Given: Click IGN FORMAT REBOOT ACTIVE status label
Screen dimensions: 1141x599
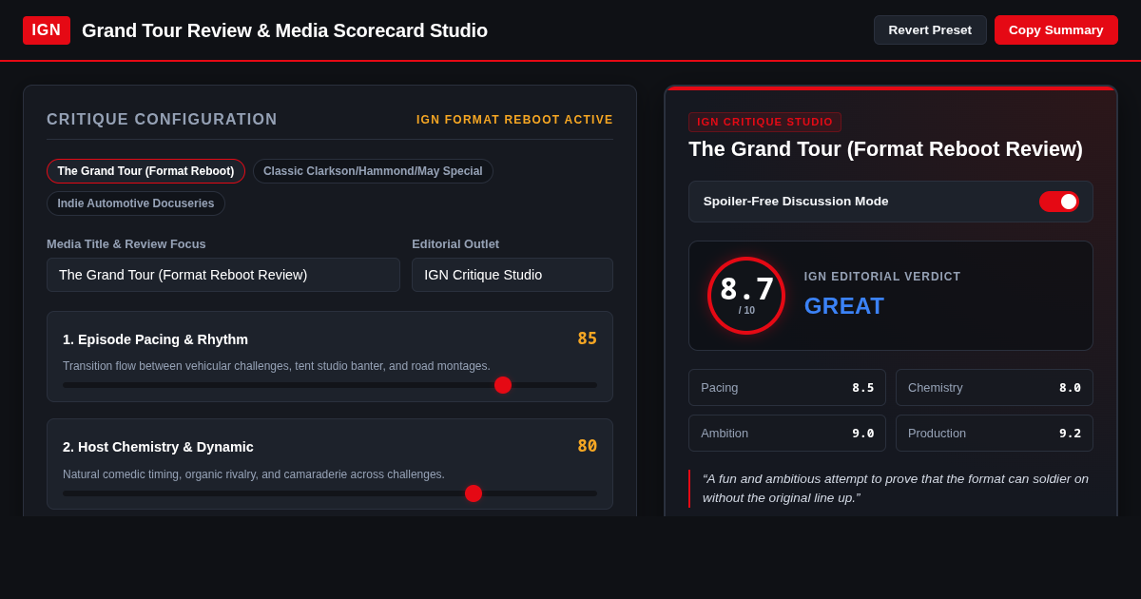Looking at the screenshot, I should click(514, 120).
